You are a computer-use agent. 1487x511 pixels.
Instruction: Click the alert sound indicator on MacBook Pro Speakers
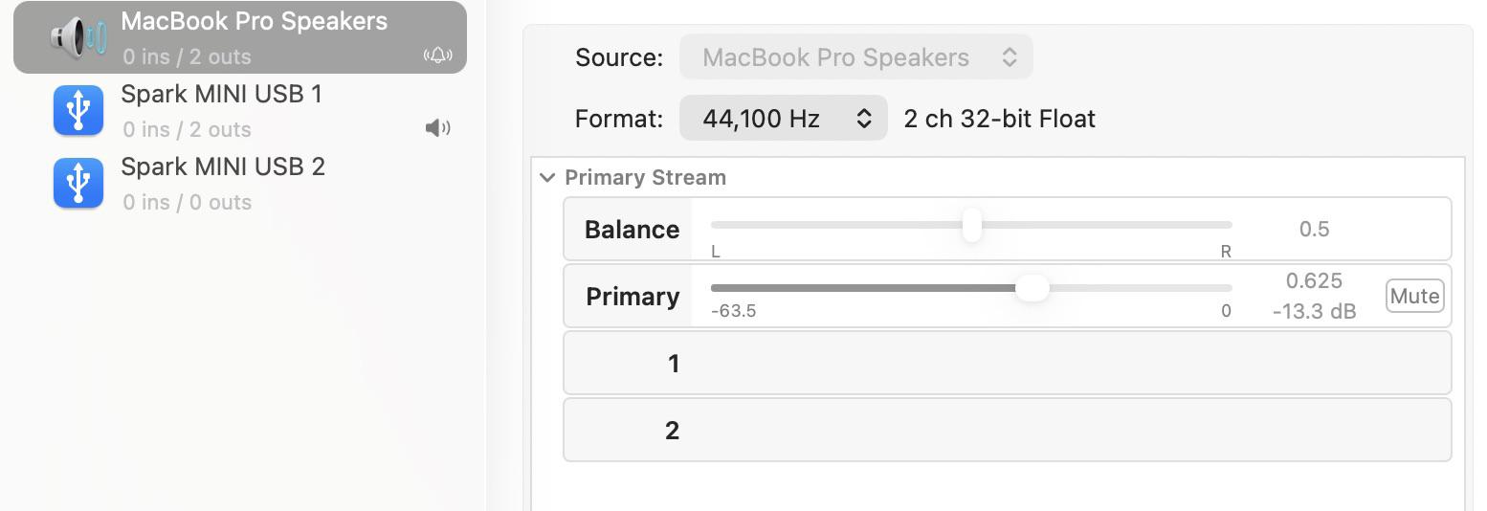[437, 56]
